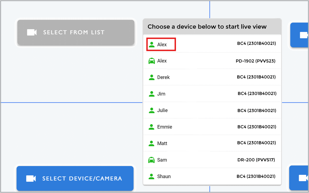Click the camera icon on Select Device/Camera button

pos(31,178)
